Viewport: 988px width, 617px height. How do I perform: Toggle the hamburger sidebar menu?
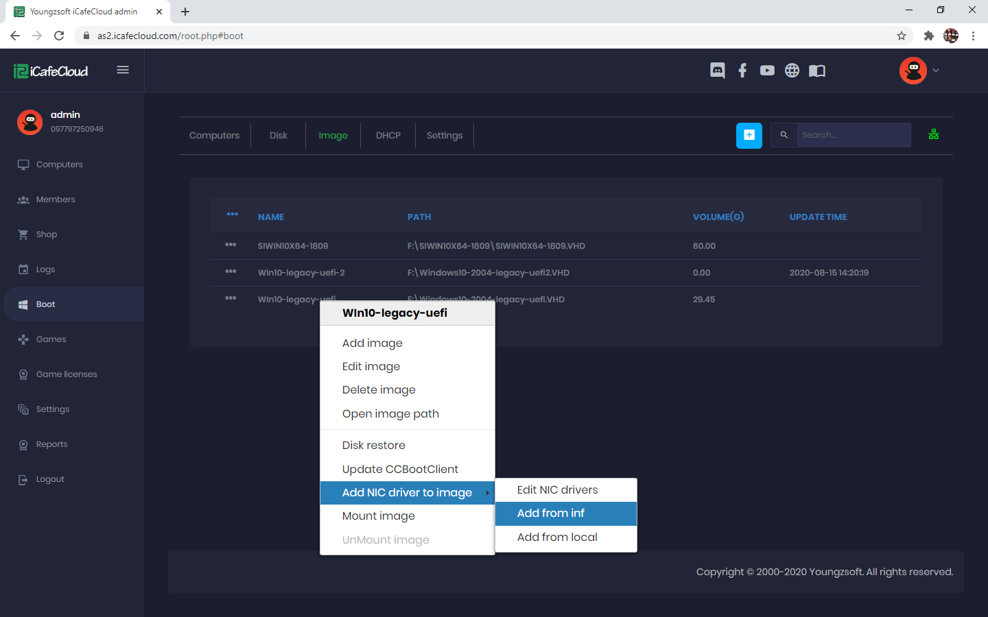123,70
